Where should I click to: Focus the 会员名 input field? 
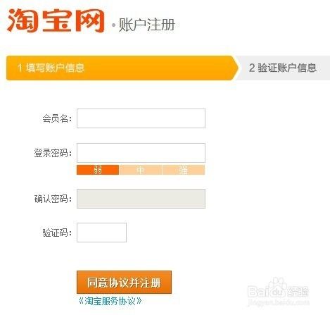[141, 118]
